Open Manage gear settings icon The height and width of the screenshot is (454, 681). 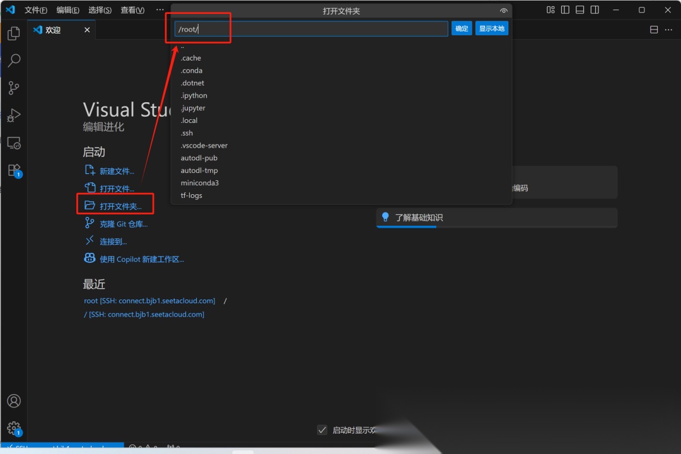pyautogui.click(x=14, y=428)
